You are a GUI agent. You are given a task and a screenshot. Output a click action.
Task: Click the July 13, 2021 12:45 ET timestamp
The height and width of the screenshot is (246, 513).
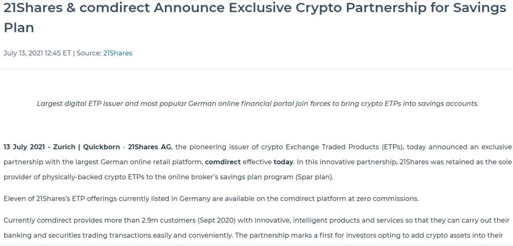point(37,53)
